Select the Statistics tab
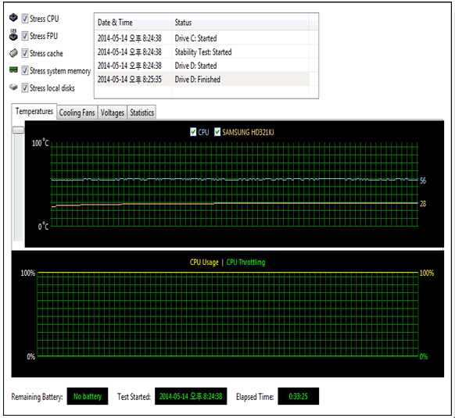This screenshot has width=455, height=418. 142,113
